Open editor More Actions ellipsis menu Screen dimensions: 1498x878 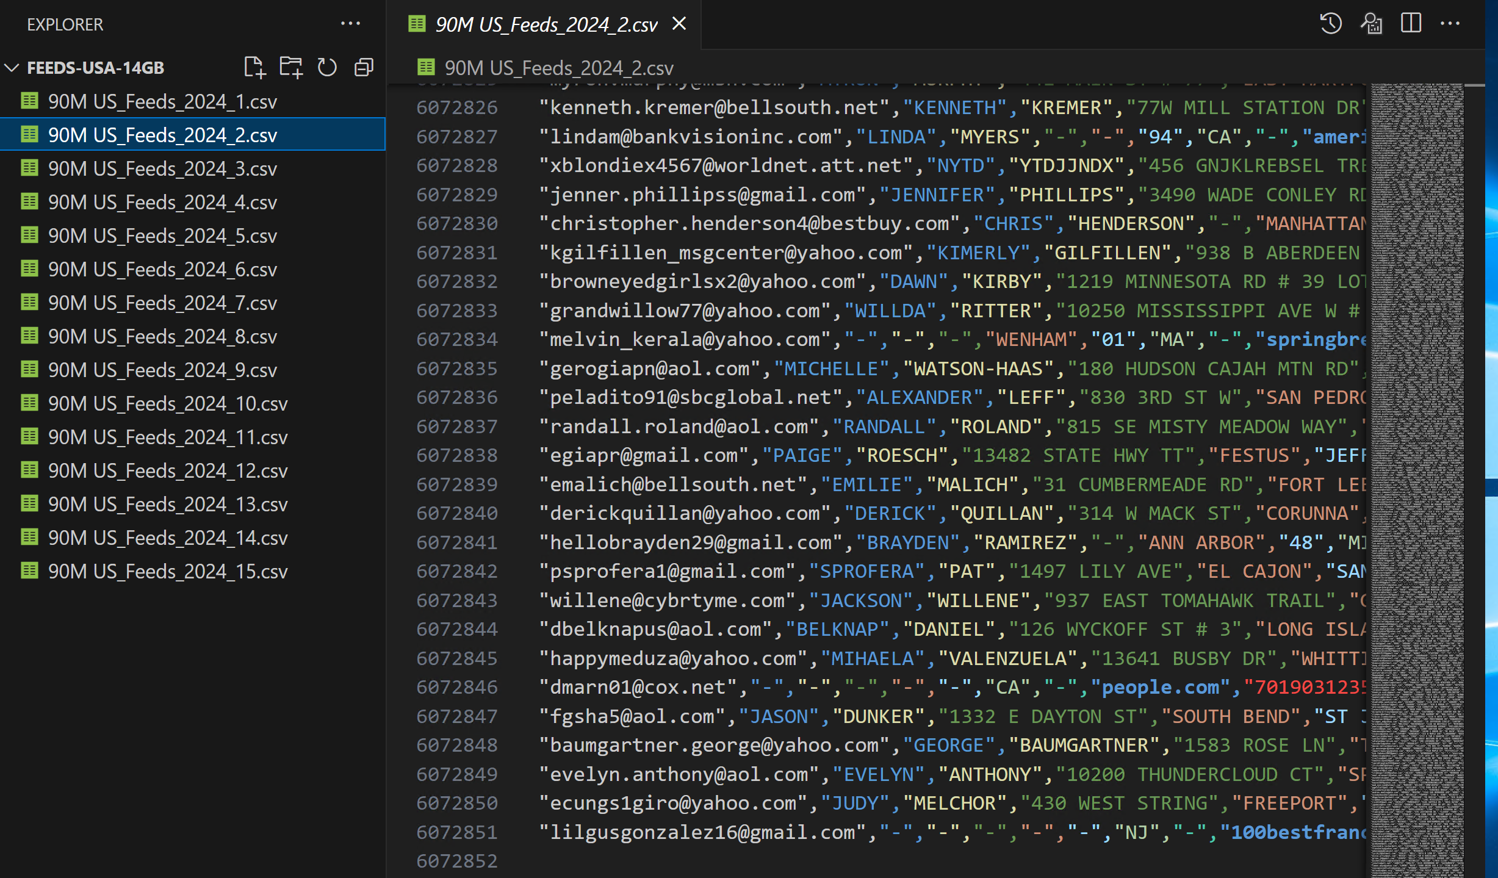[x=1450, y=24]
